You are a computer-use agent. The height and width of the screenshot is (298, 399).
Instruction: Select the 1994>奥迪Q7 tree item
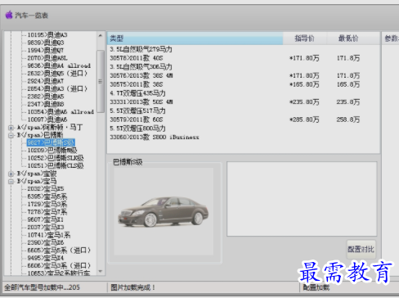click(x=45, y=50)
